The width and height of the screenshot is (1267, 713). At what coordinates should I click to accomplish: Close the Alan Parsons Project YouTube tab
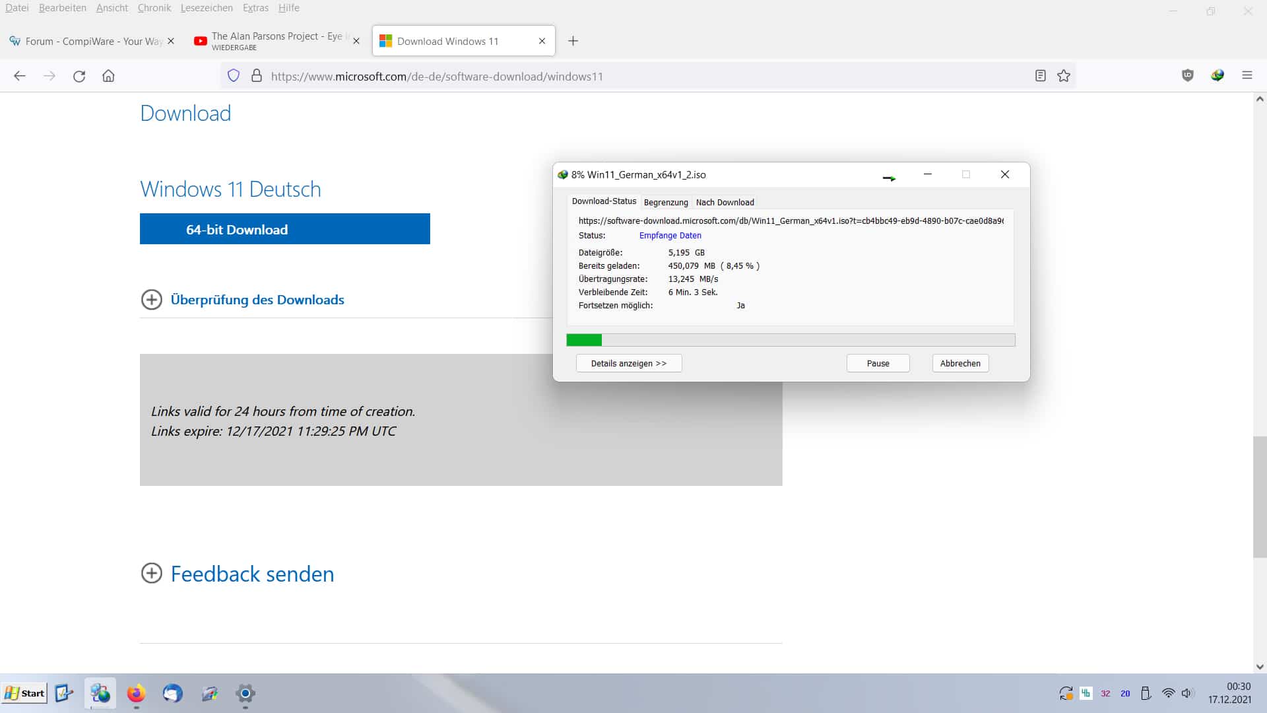[356, 41]
